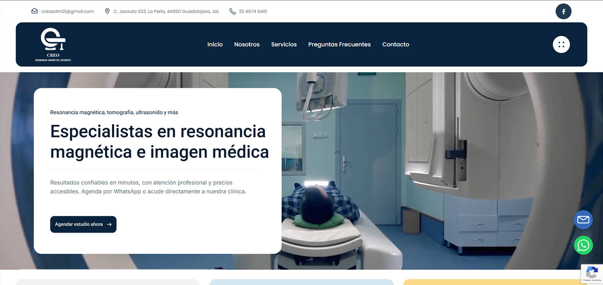603x285 pixels.
Task: Open the Servicios menu item
Action: (x=284, y=44)
